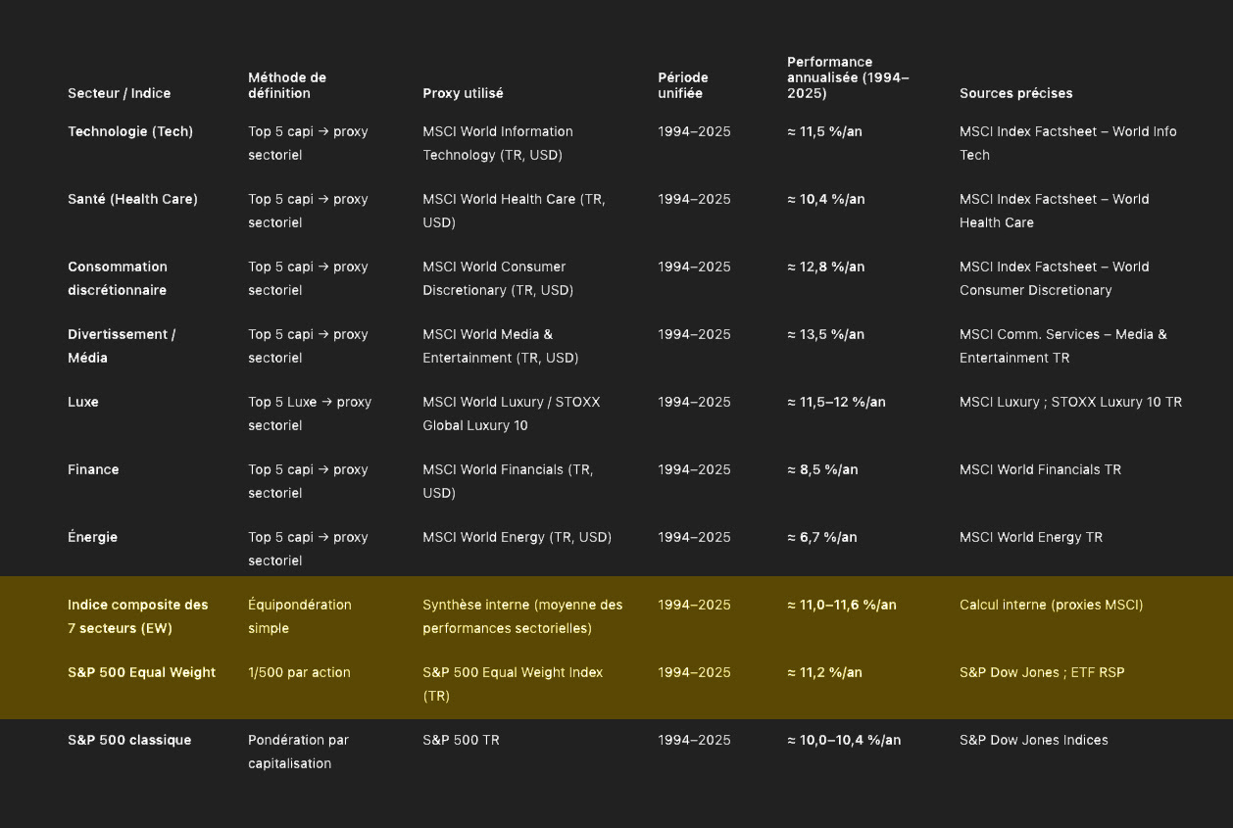Click the highlighted 'Indice composite des 7 secteurs' cell
Screen dimensions: 1233x828
point(138,616)
